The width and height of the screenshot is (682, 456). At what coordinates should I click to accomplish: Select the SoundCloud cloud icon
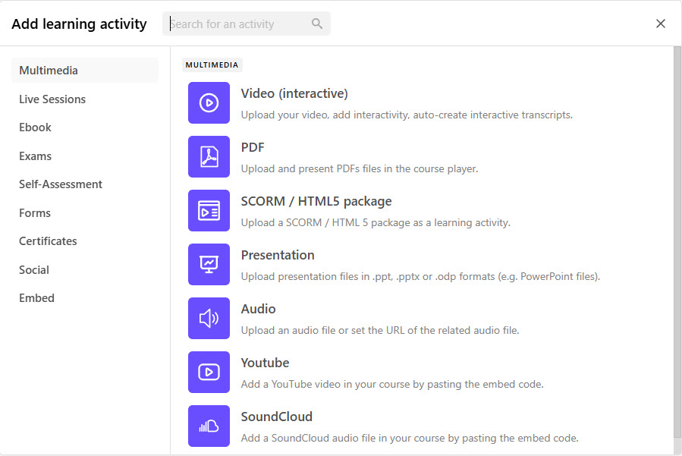209,426
